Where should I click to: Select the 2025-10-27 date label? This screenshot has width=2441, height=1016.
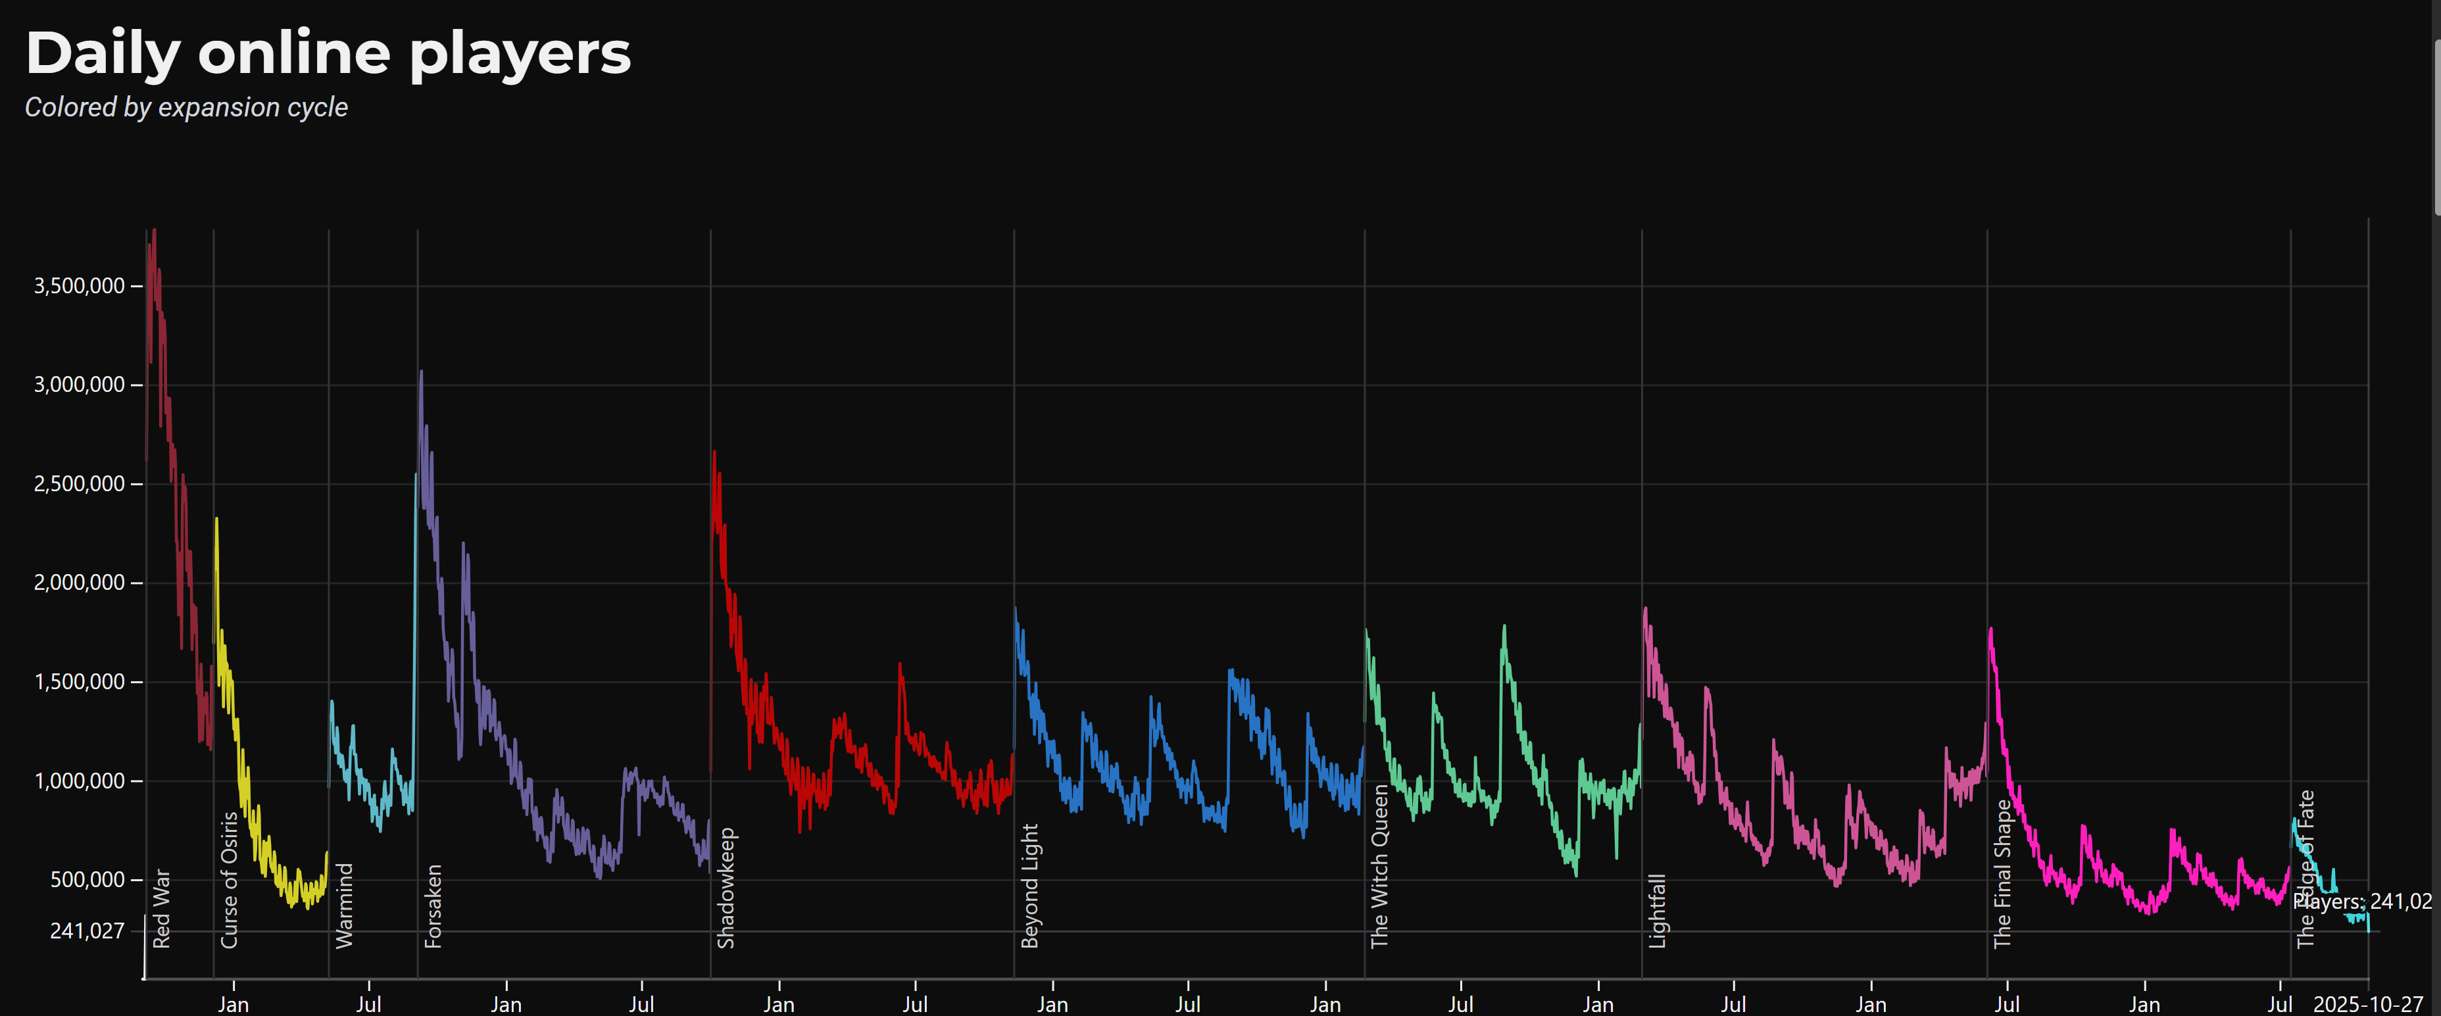(x=2367, y=1004)
